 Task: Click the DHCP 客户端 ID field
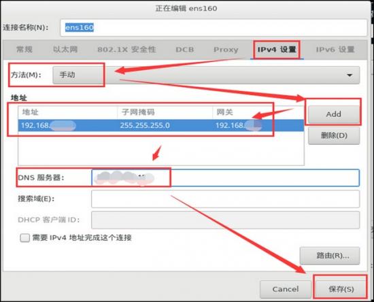pyautogui.click(x=225, y=220)
